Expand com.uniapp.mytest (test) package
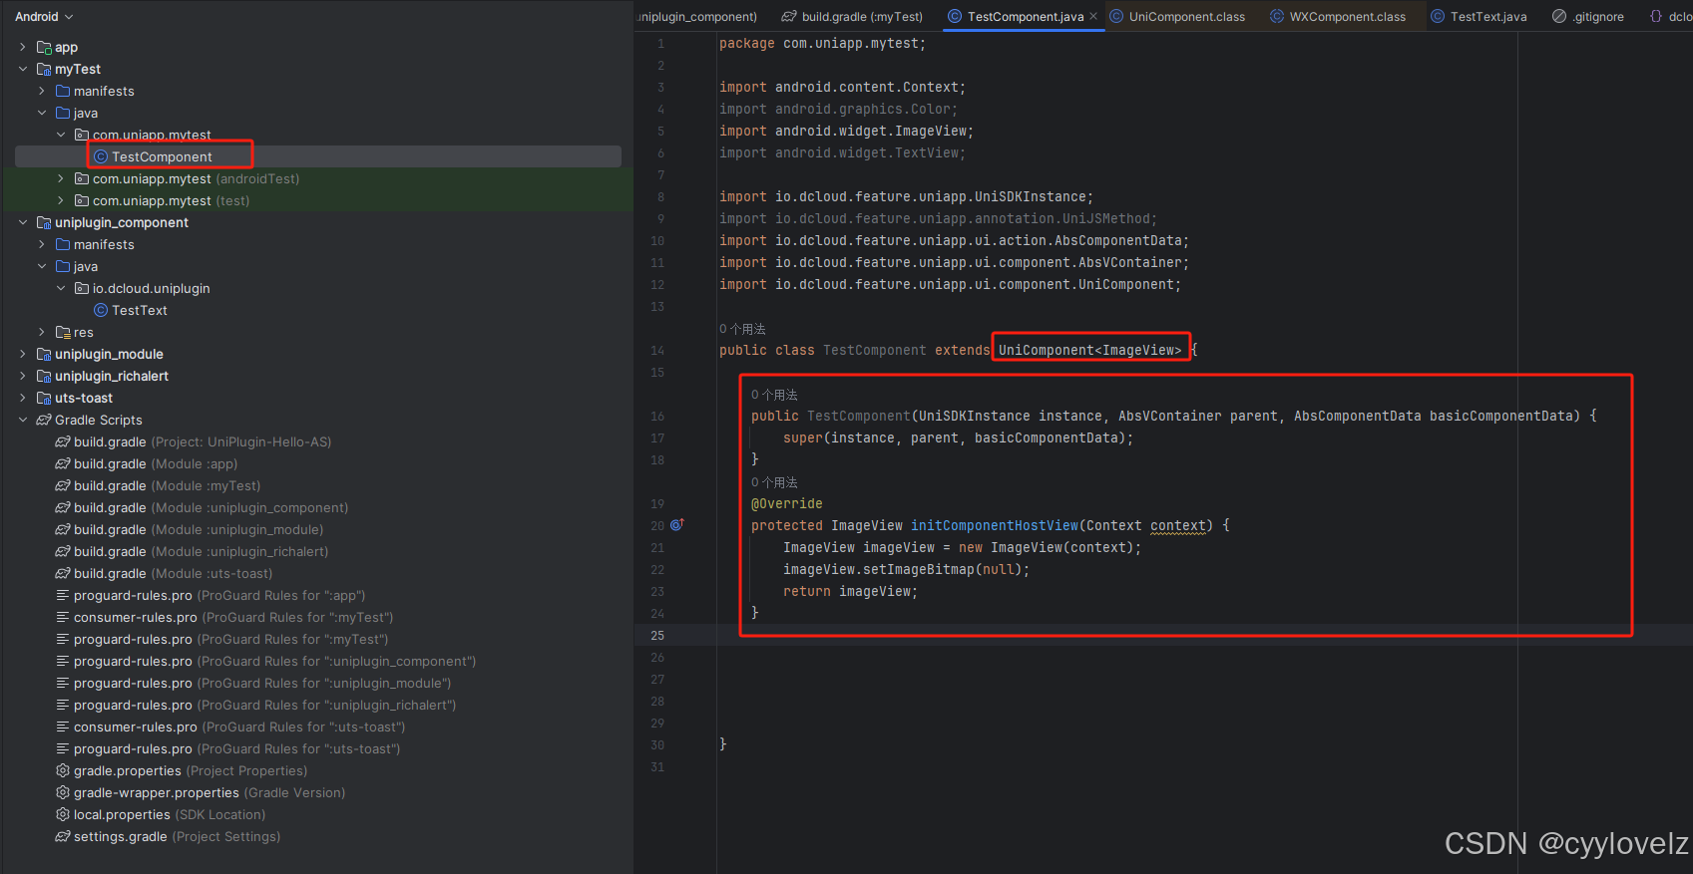The image size is (1693, 874). point(61,200)
